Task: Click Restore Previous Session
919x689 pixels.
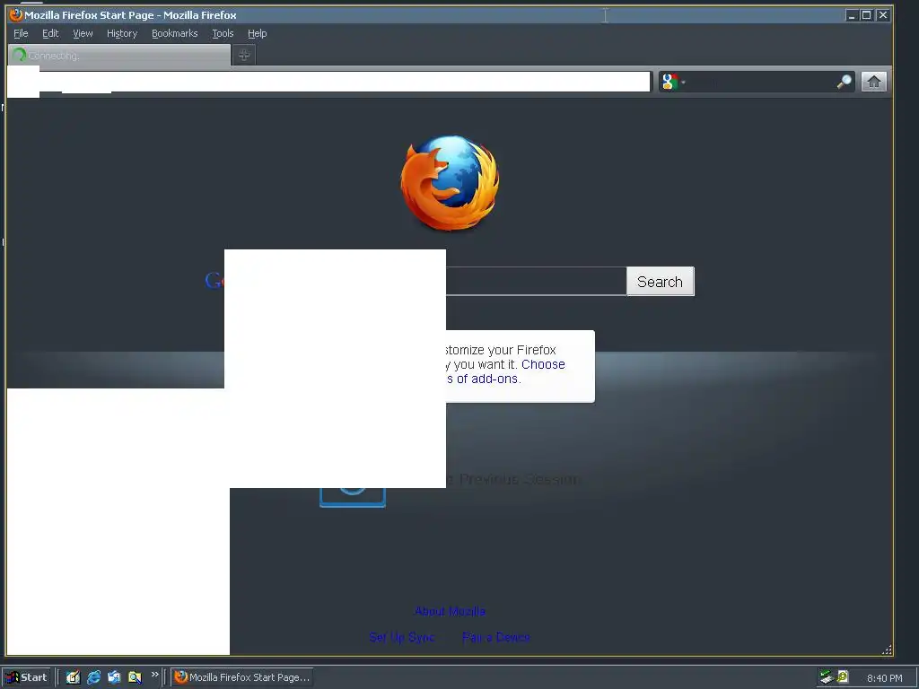Action: point(512,479)
